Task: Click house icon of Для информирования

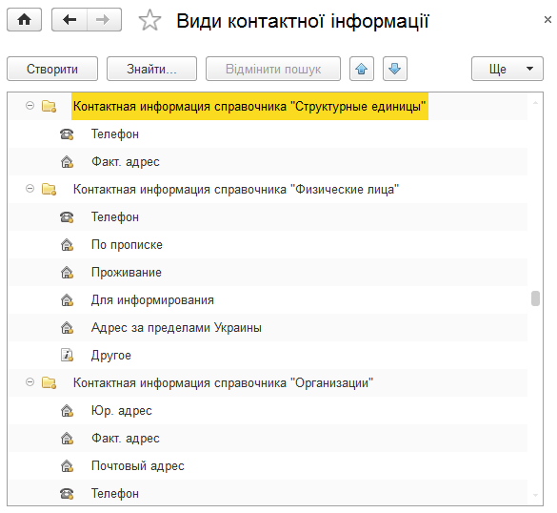Action: coord(67,300)
